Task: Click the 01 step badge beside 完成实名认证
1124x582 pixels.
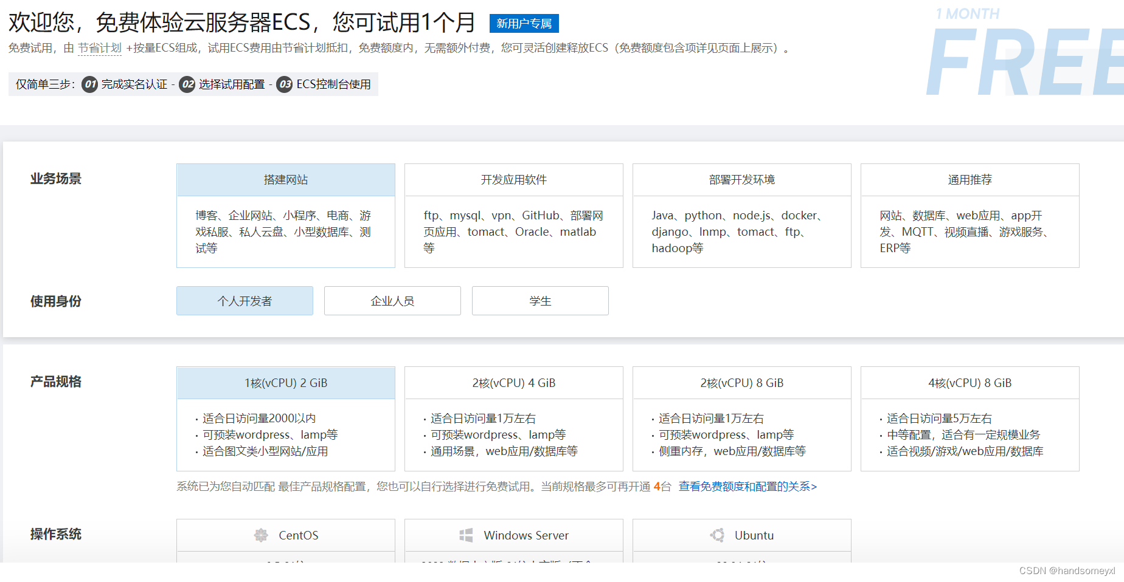Action: [x=89, y=84]
